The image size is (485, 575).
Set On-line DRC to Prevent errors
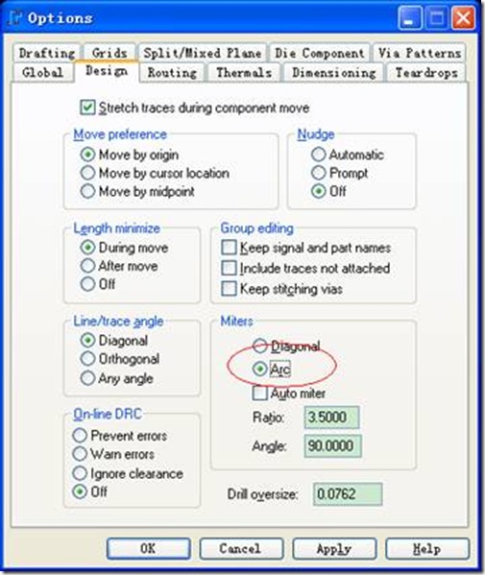(80, 436)
